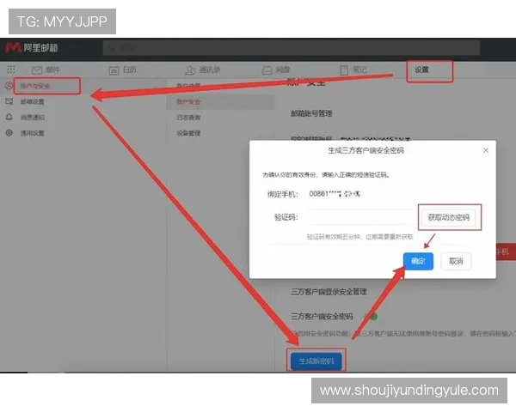
Task: Click the 日历 calendar icon
Action: tap(114, 70)
